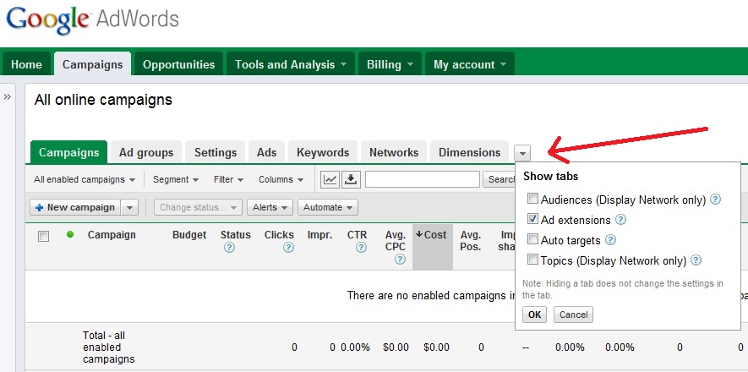The height and width of the screenshot is (372, 748).
Task: Open help icon next to Audiences option
Action: point(715,200)
